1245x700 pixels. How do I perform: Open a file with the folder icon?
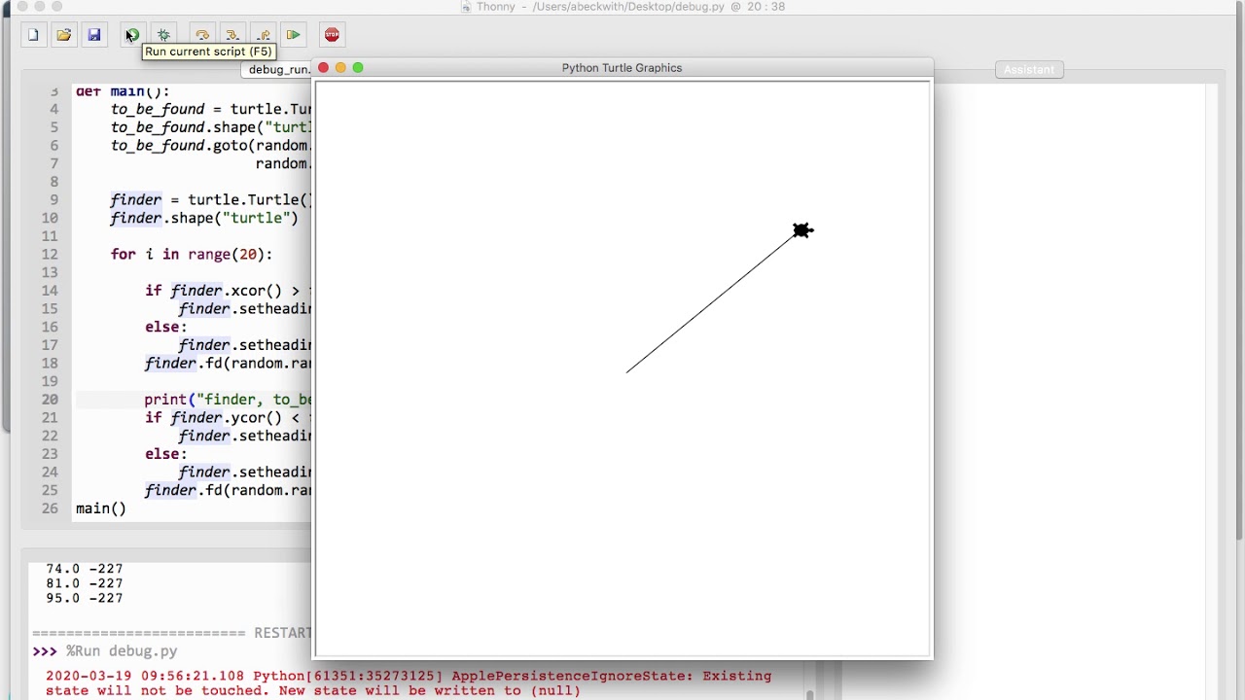click(63, 35)
